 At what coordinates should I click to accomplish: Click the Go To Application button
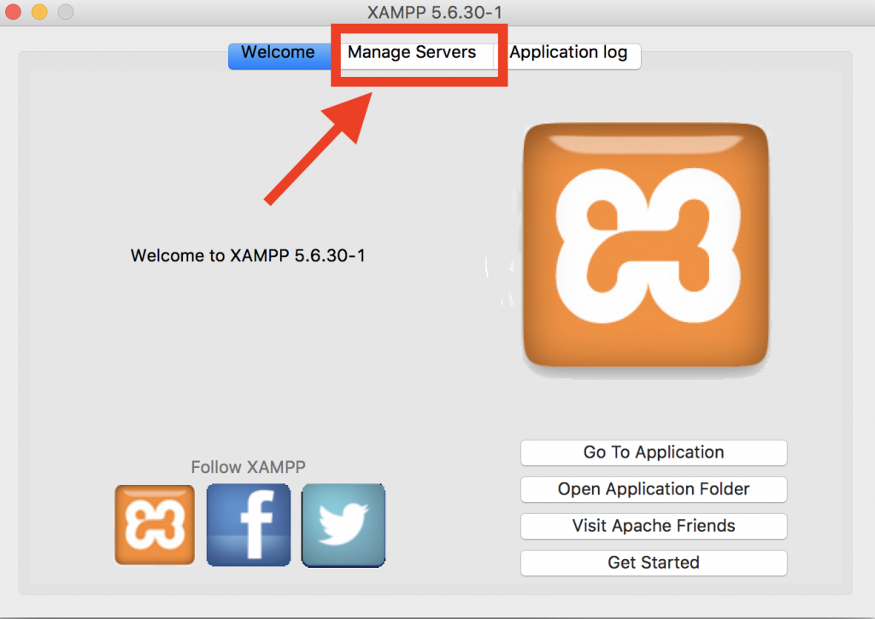(654, 453)
